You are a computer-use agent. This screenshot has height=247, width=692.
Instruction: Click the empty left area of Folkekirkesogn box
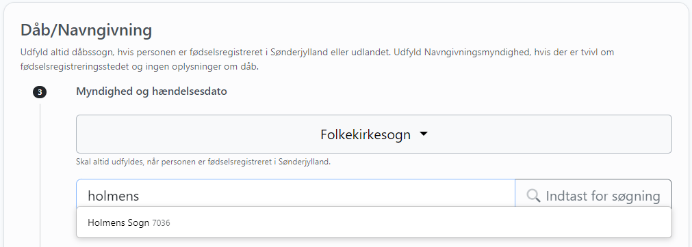[194, 134]
